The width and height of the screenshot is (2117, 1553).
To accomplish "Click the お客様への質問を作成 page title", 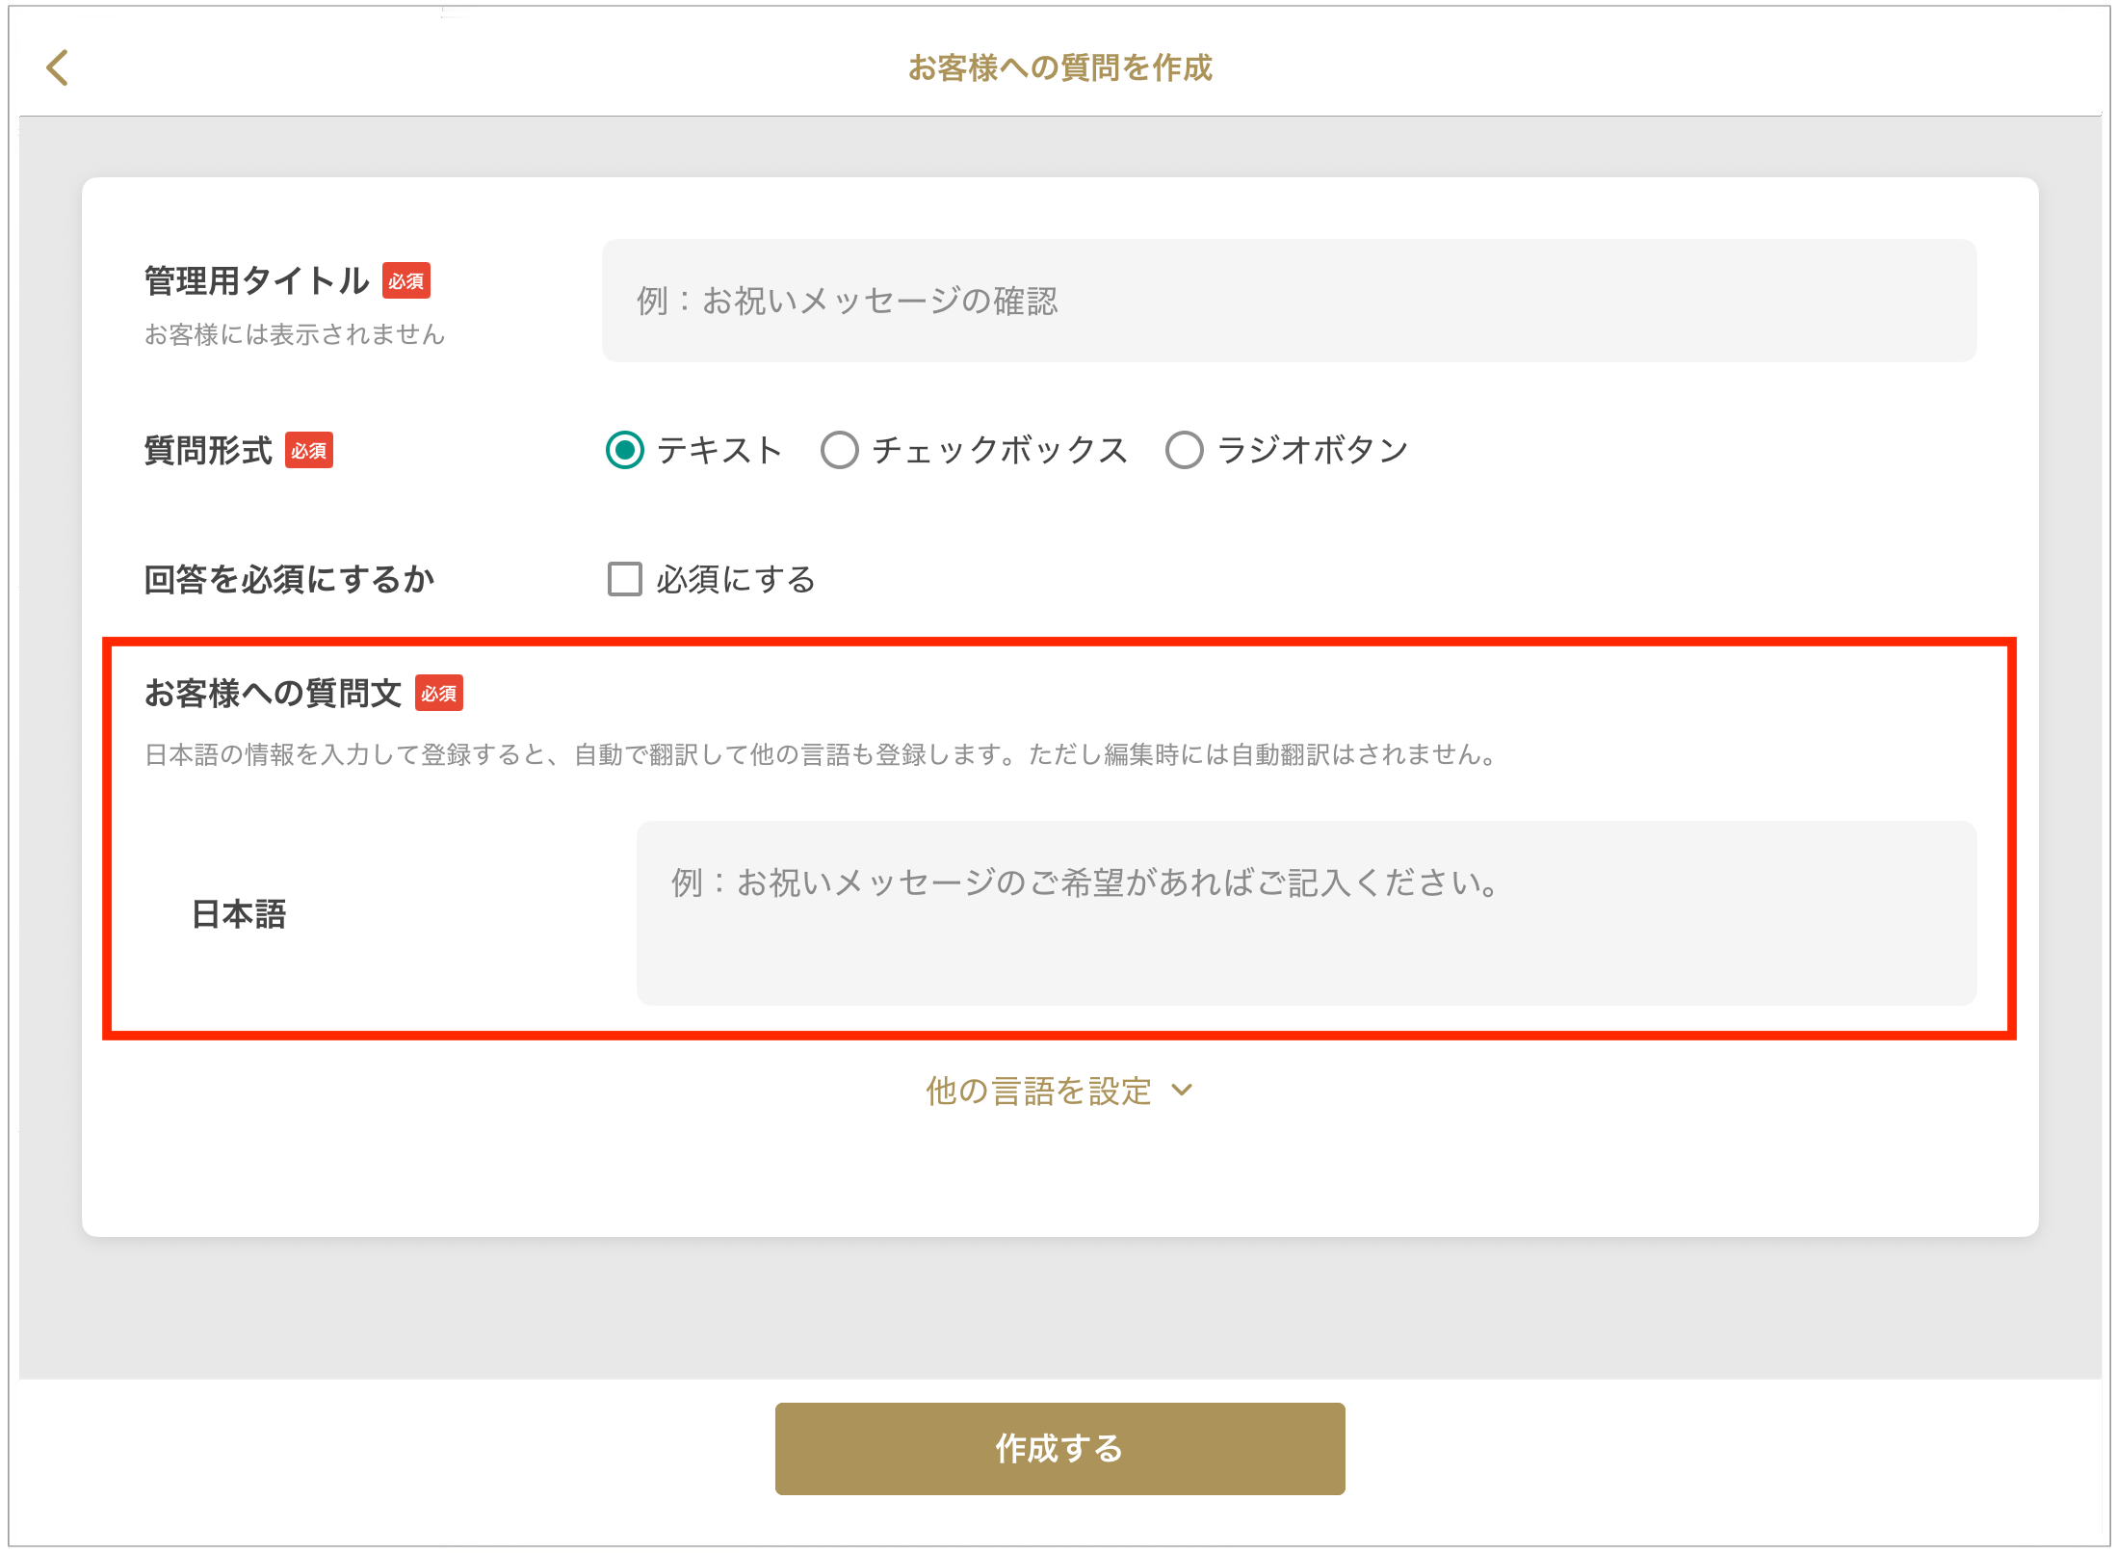I will pyautogui.click(x=1059, y=67).
